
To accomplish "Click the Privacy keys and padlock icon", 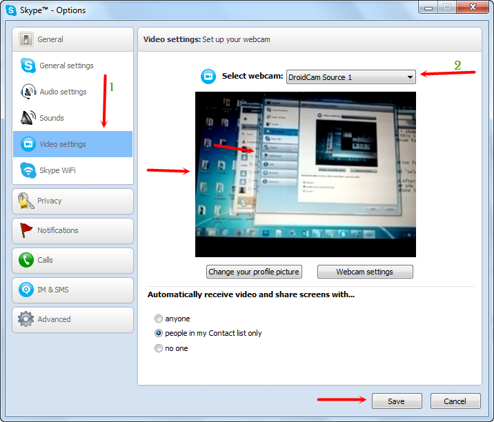I will click(x=26, y=201).
